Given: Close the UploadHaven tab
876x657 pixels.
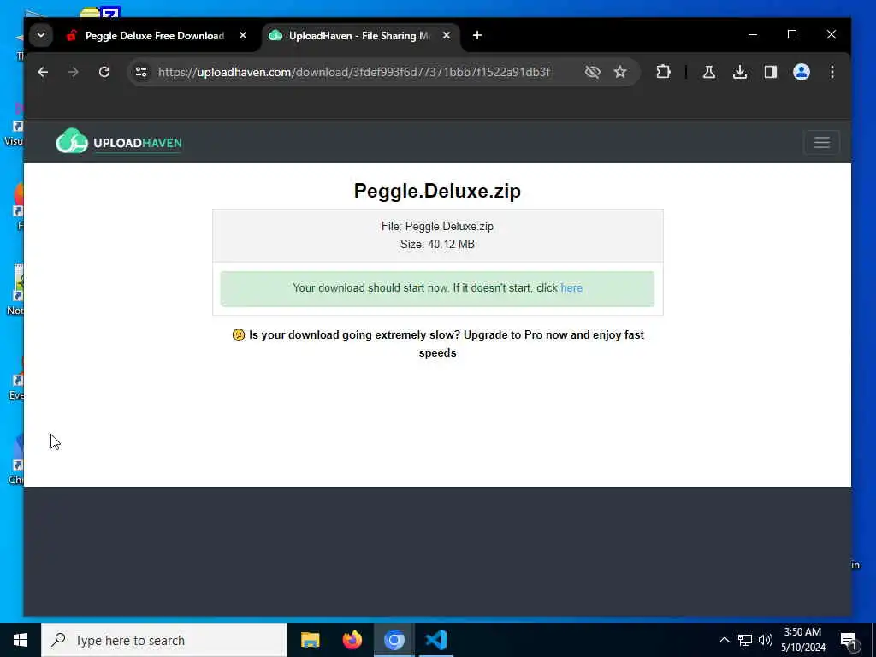Looking at the screenshot, I should coord(447,35).
